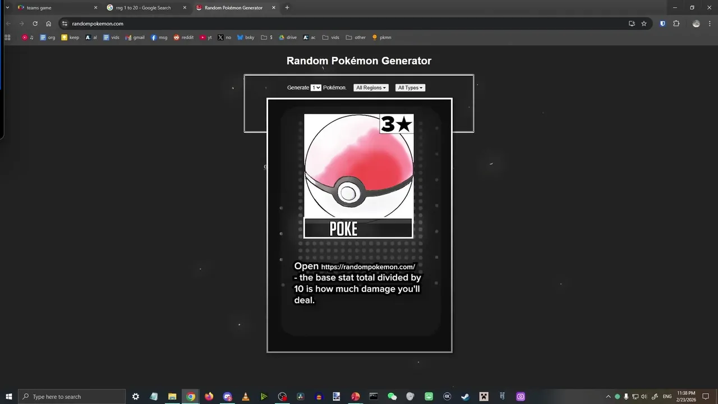Screen dimensions: 718x404
Task: Open the music note bookmark
Action: pos(27,38)
